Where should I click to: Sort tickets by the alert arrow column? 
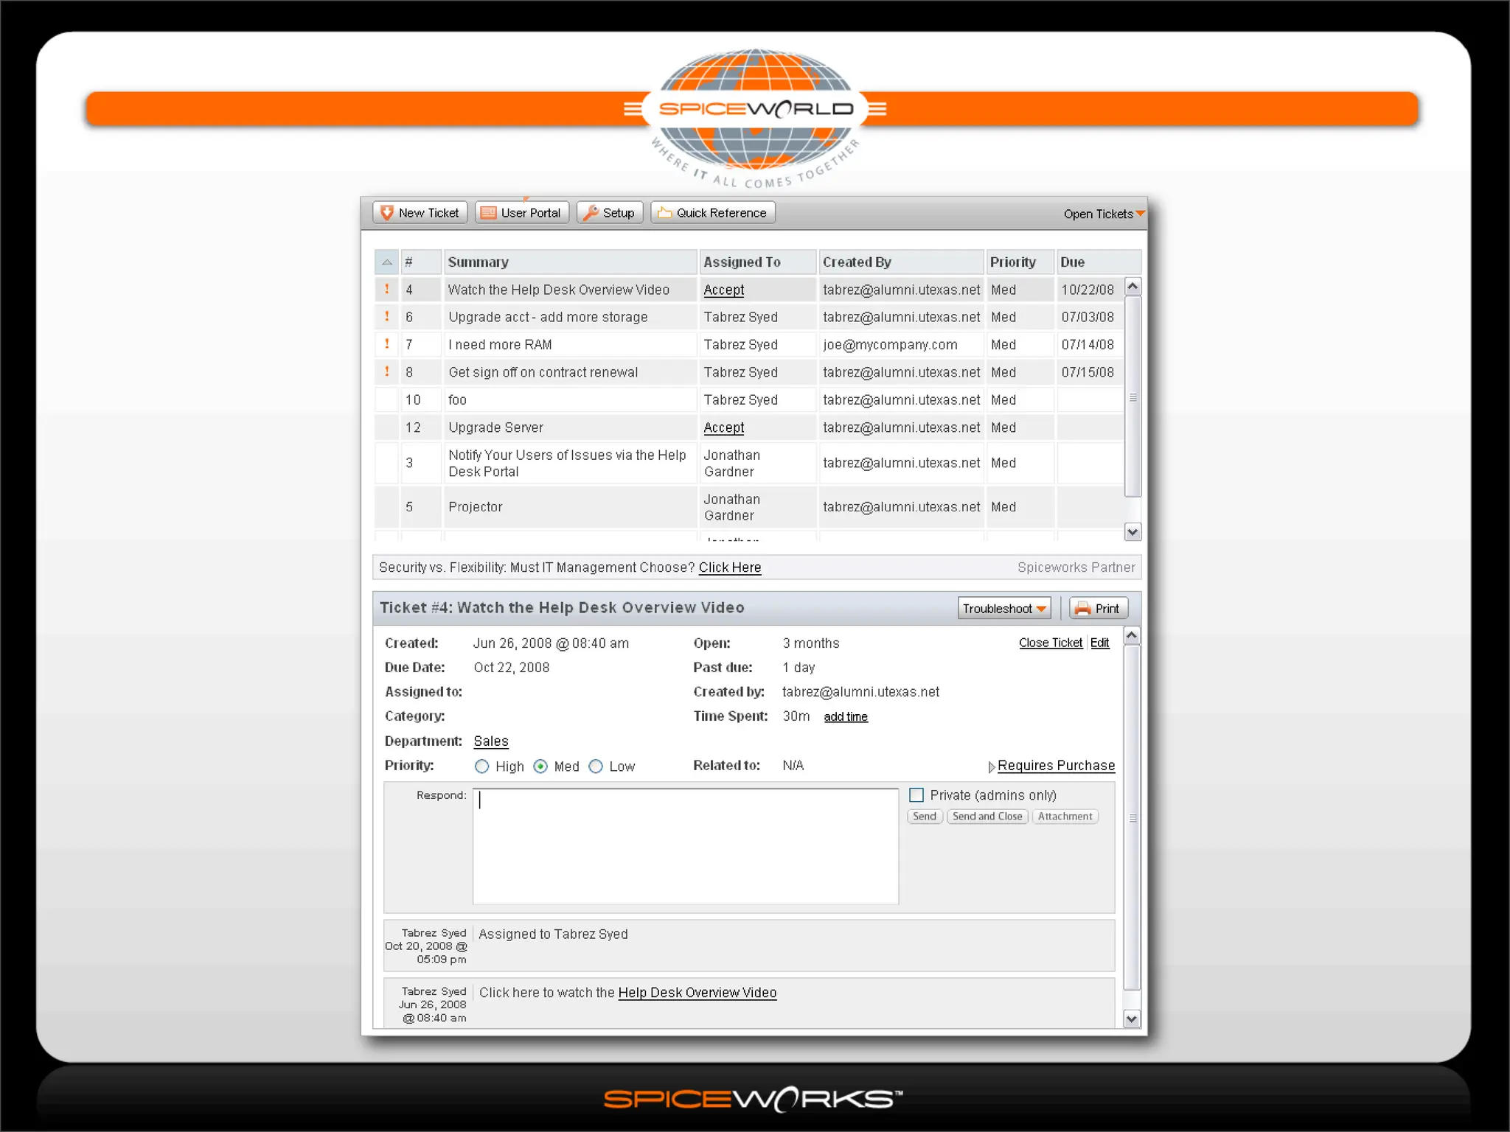click(x=386, y=262)
